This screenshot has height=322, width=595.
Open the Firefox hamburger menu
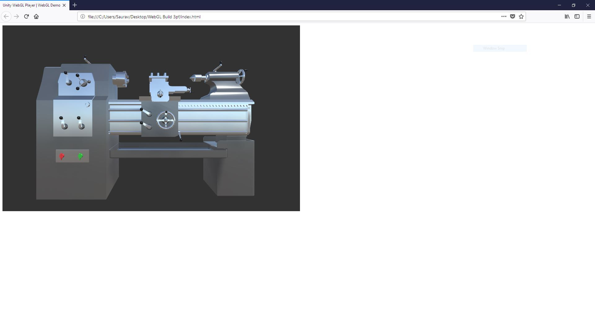(x=589, y=17)
